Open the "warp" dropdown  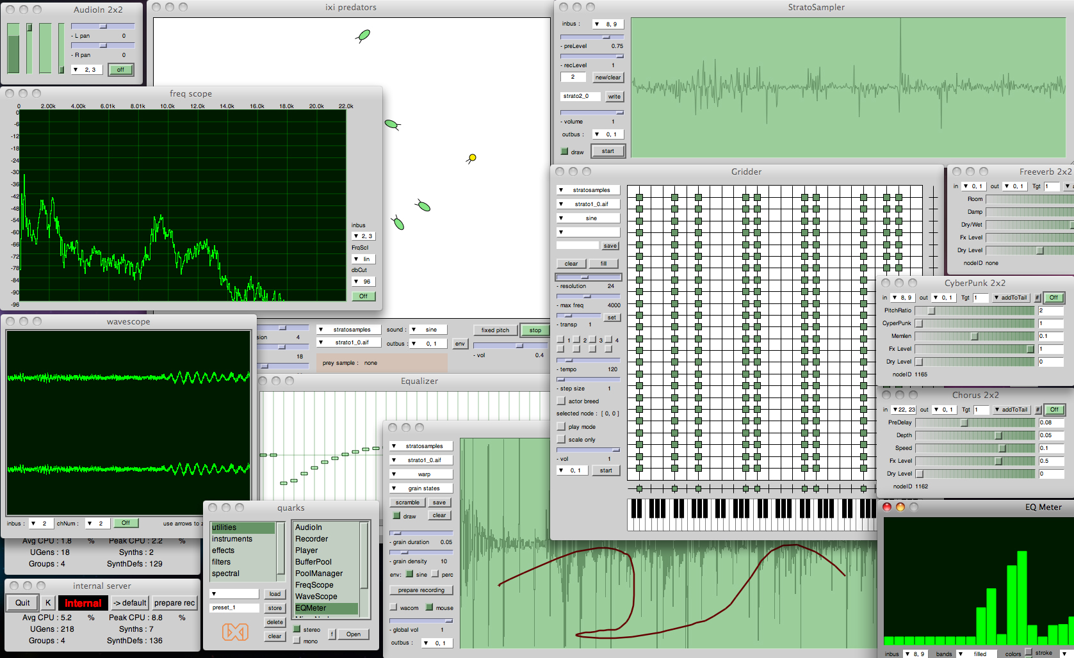click(x=420, y=474)
